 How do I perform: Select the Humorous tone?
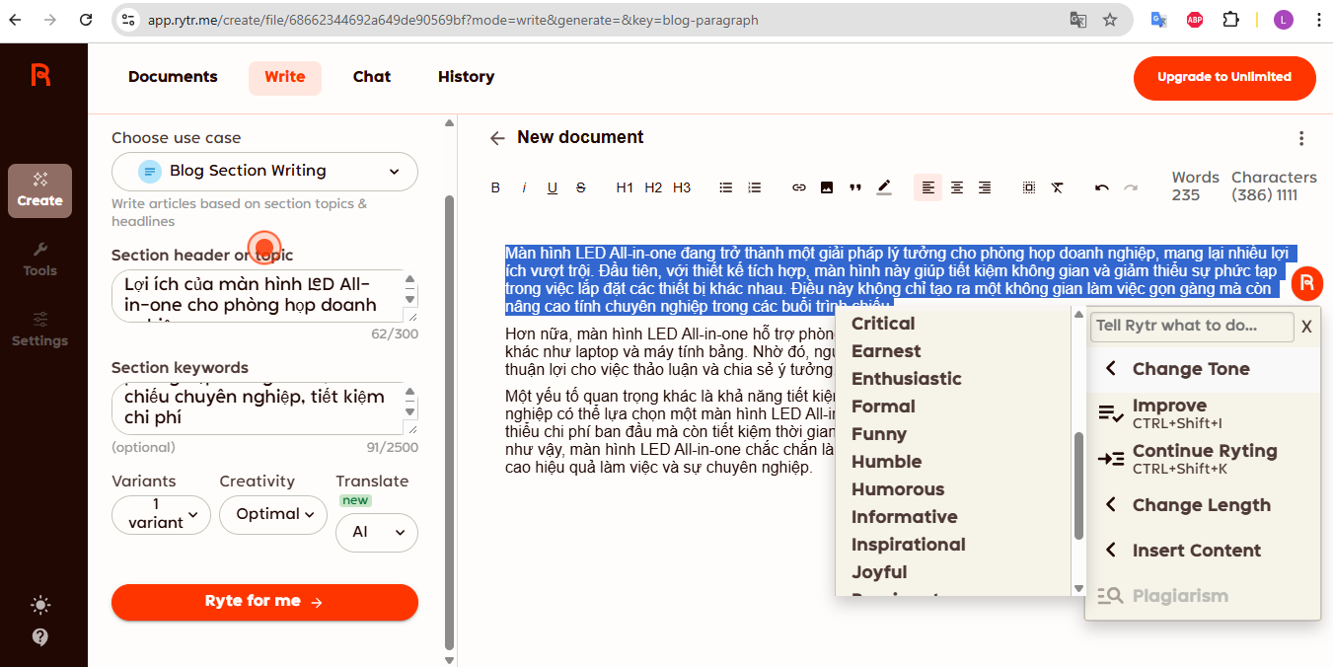click(898, 489)
